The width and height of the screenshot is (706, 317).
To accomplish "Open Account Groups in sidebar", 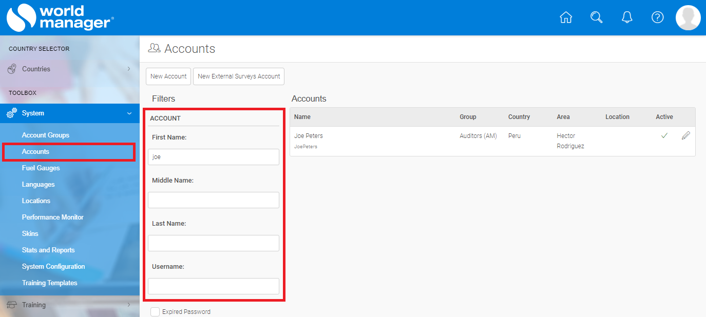I will [x=45, y=135].
